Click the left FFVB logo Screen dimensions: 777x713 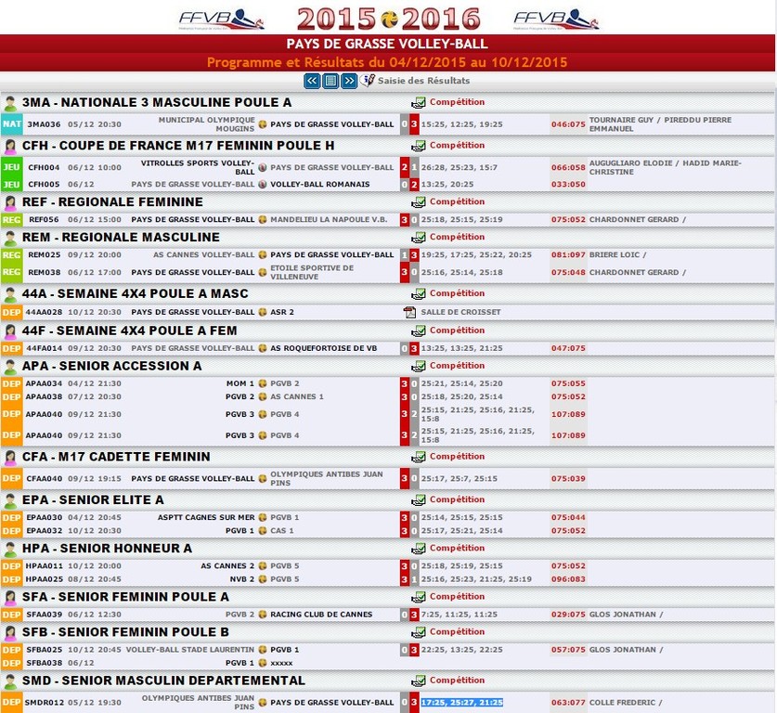pos(221,19)
